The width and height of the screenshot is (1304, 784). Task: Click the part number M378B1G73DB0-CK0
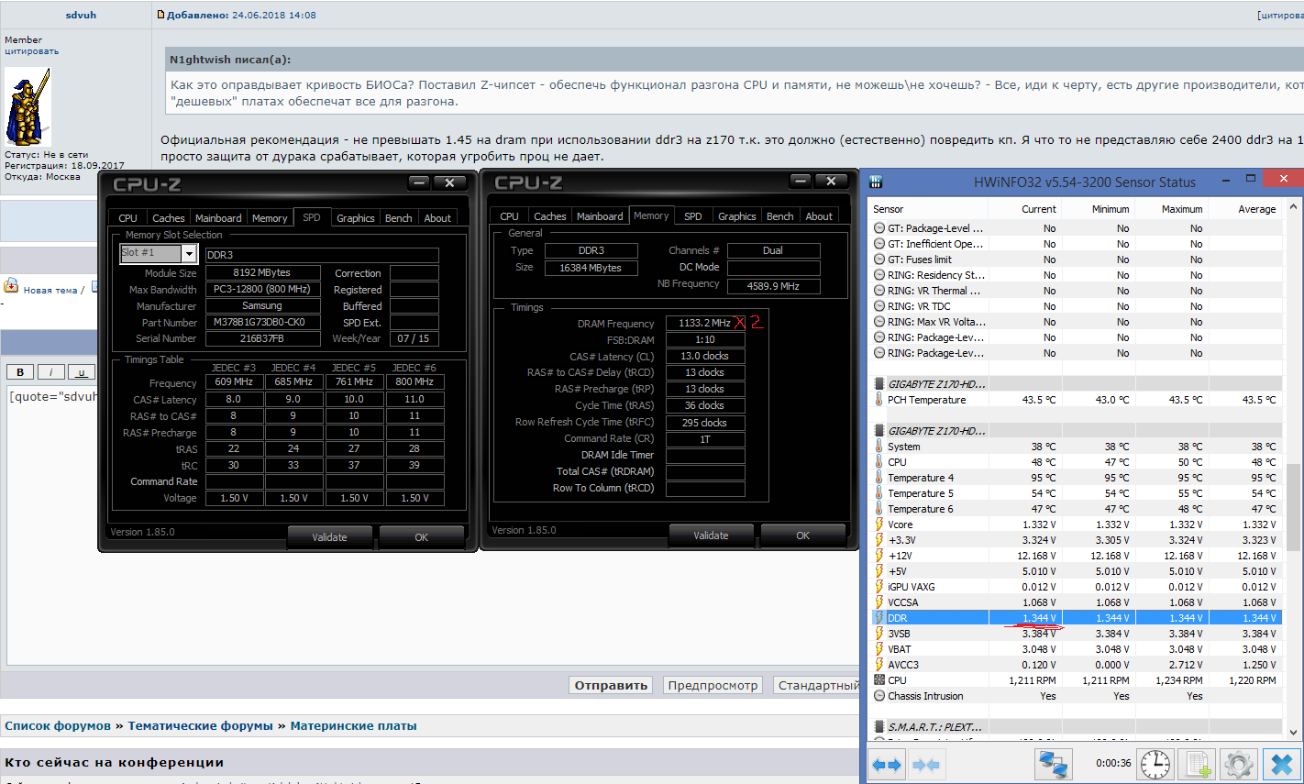click(x=263, y=323)
